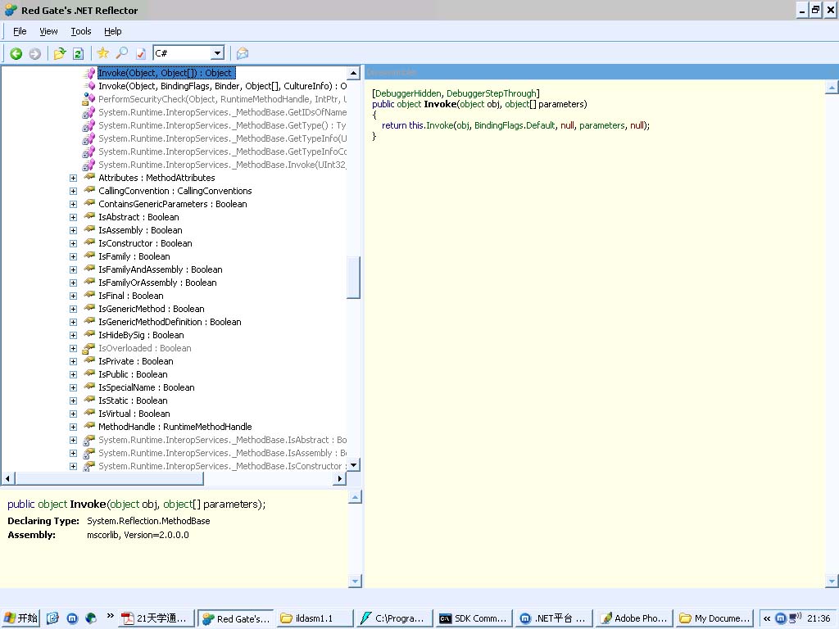Click the envelope icon in toolbar
Screen dimensions: 839x629
click(x=243, y=53)
